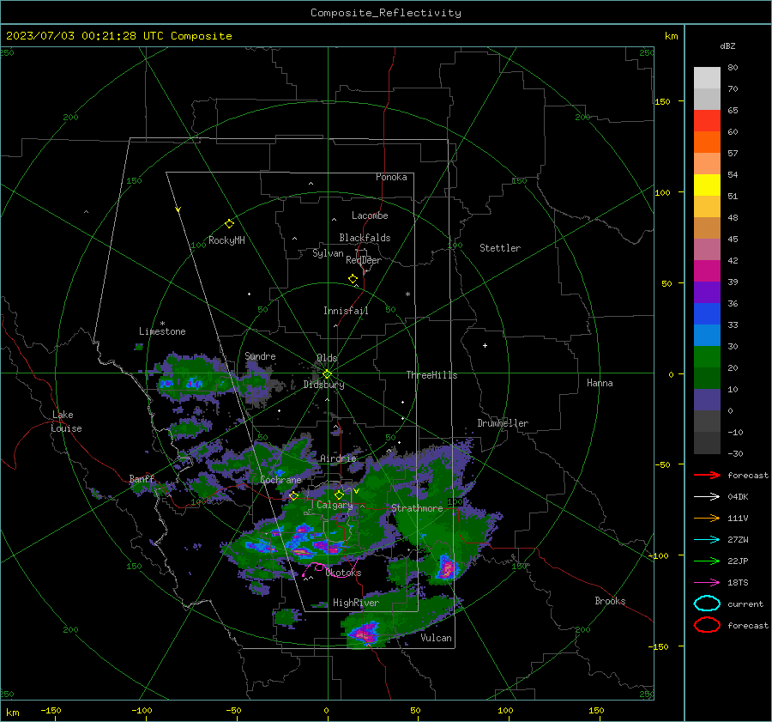Click the Blackfalds town label
This screenshot has height=722, width=772.
pos(365,238)
